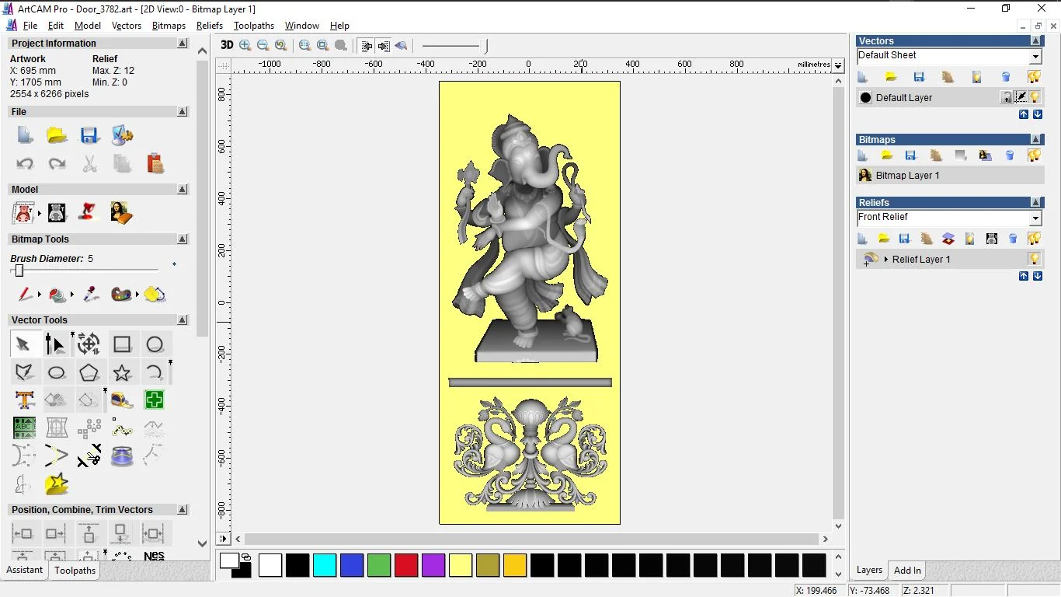Open the Vector Text tool
Screen dimensions: 1061x597
tap(24, 400)
